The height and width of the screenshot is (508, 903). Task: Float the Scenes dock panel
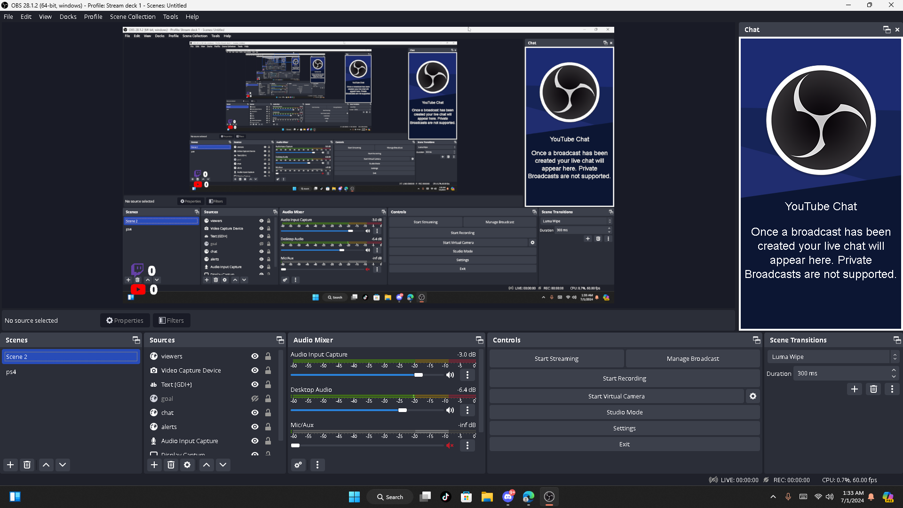pyautogui.click(x=136, y=340)
